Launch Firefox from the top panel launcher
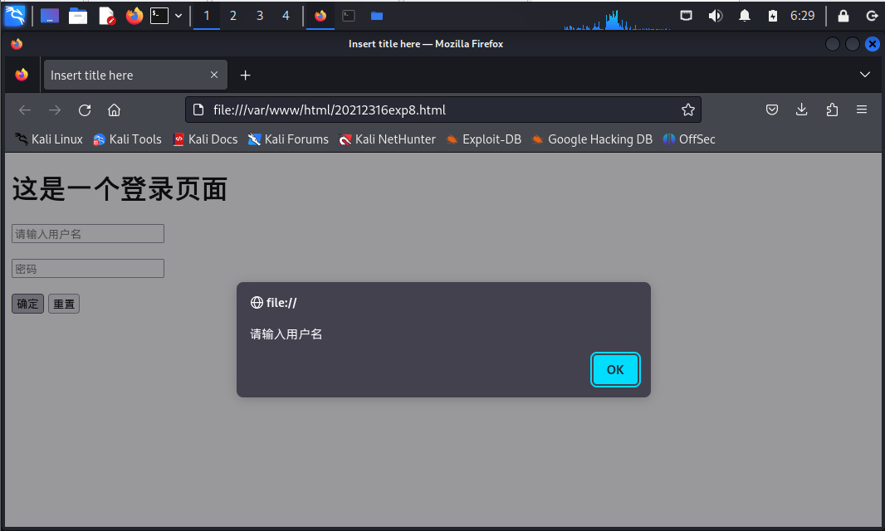 [x=134, y=16]
